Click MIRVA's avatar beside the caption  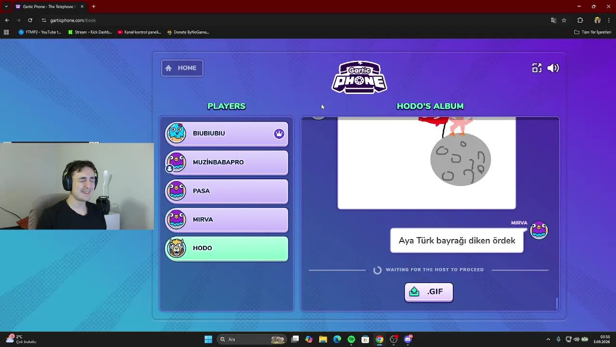(x=539, y=230)
